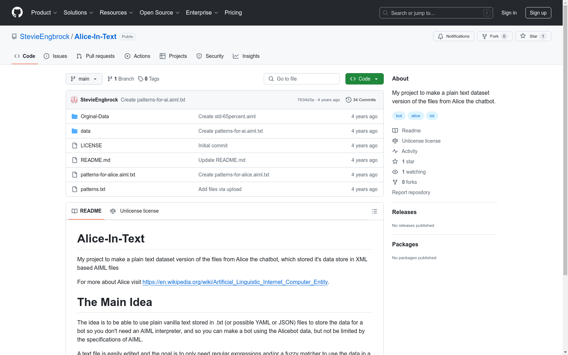
Task: Click Report repository link
Action: pos(411,192)
